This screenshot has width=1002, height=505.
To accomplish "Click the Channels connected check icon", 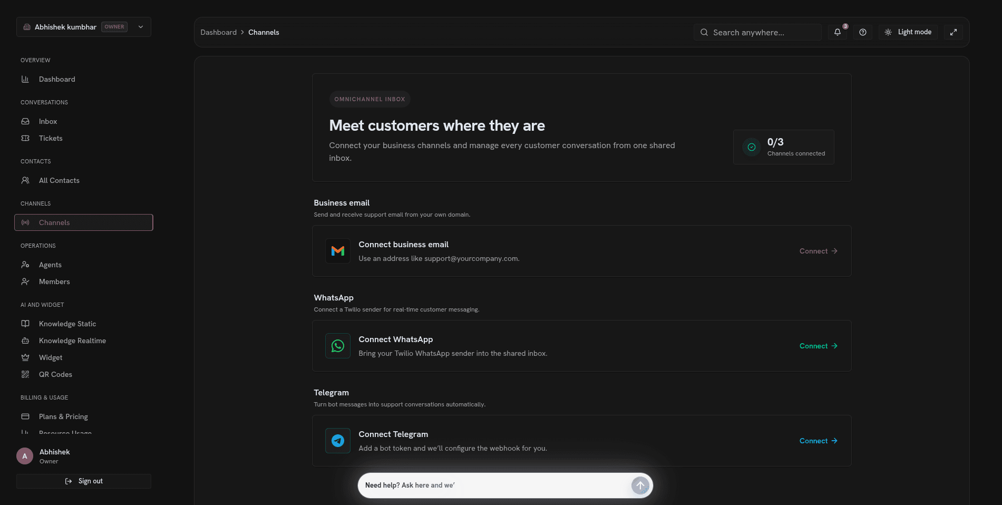I will (752, 147).
